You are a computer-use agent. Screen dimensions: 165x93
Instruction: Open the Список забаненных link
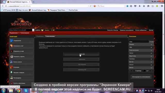click(141, 30)
